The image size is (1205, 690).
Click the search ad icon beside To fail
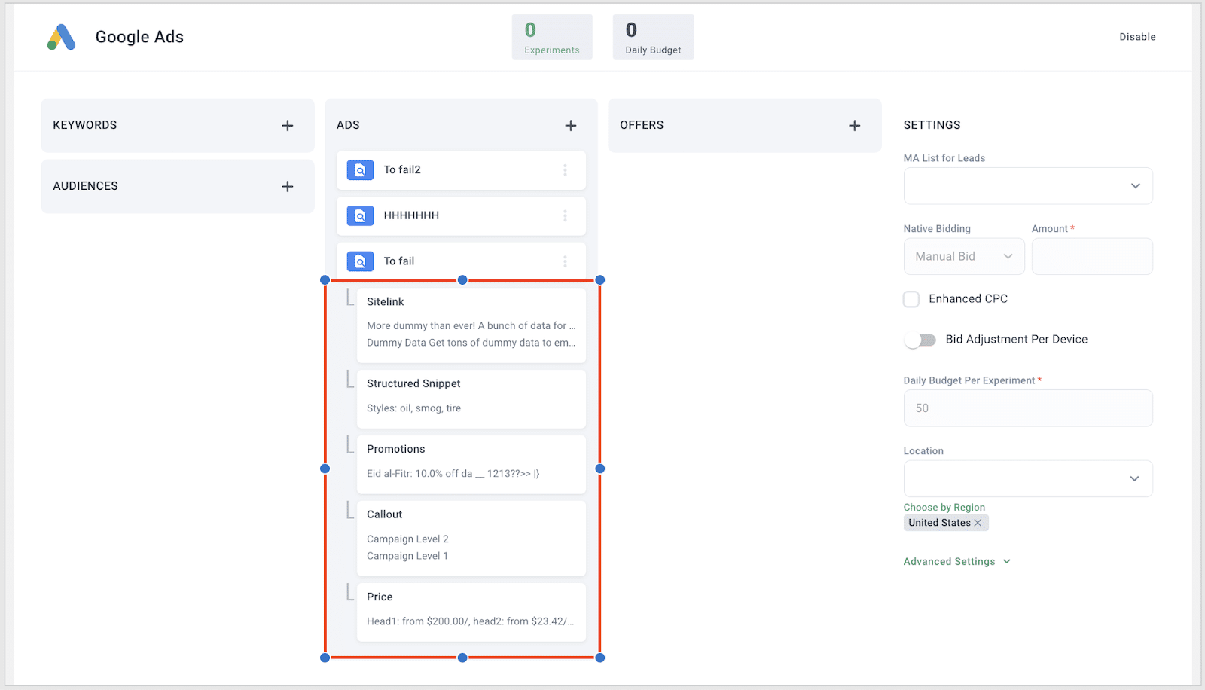tap(360, 261)
